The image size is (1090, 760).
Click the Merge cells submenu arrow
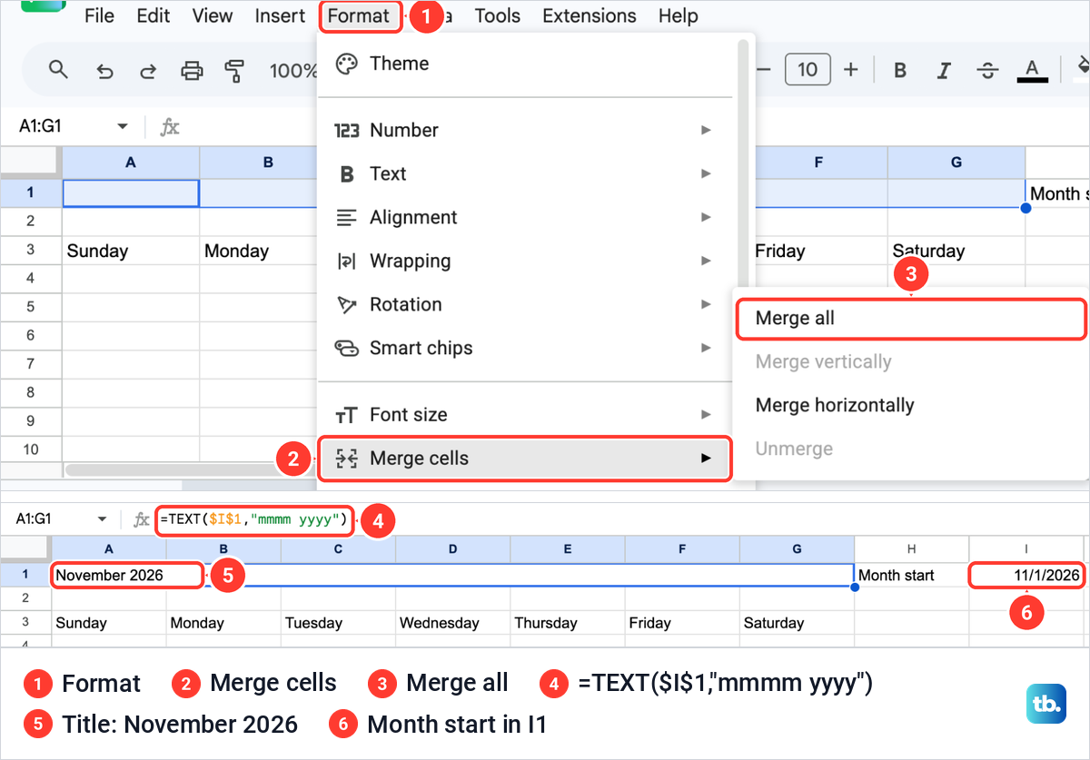click(x=706, y=459)
